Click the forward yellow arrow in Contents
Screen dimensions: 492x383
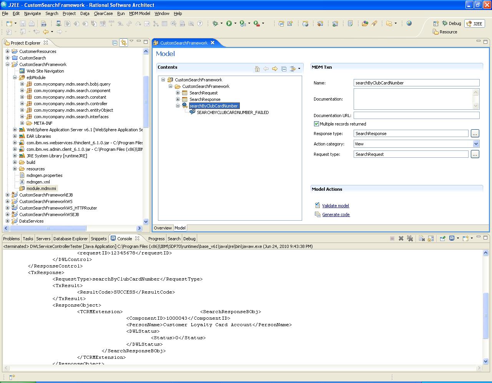coord(274,69)
